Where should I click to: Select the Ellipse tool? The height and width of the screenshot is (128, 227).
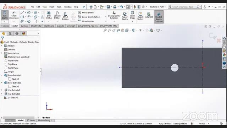(35, 17)
